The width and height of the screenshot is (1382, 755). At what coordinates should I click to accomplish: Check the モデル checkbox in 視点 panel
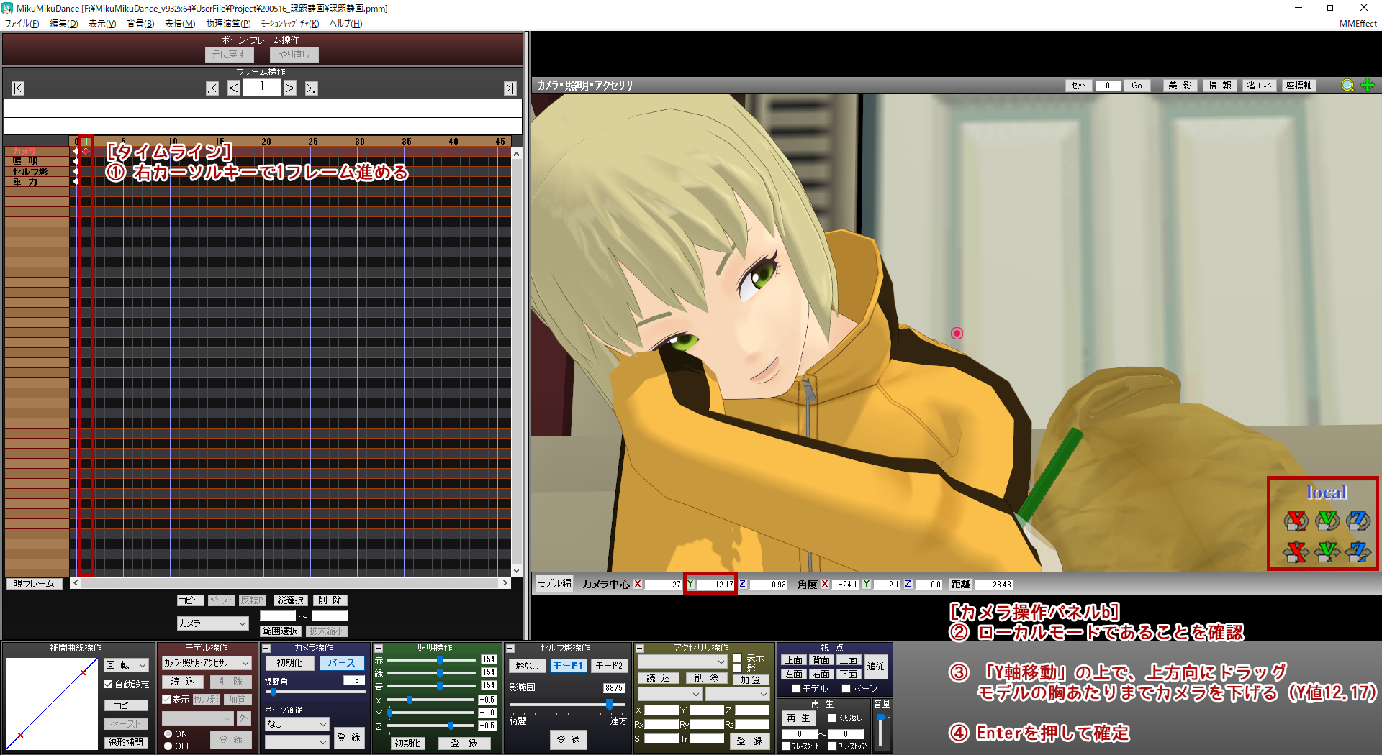point(796,689)
